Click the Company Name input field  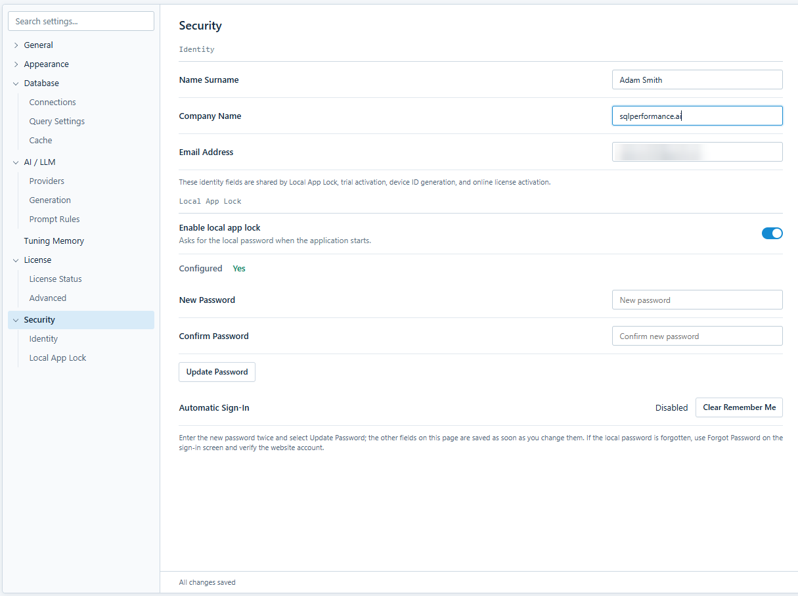pos(697,116)
